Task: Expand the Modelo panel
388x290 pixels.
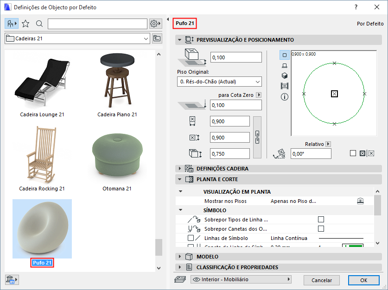Action: coord(180,257)
